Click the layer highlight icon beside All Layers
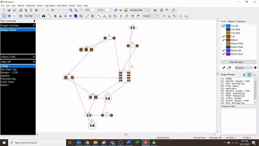This screenshot has width=259, height=146. click(255, 68)
